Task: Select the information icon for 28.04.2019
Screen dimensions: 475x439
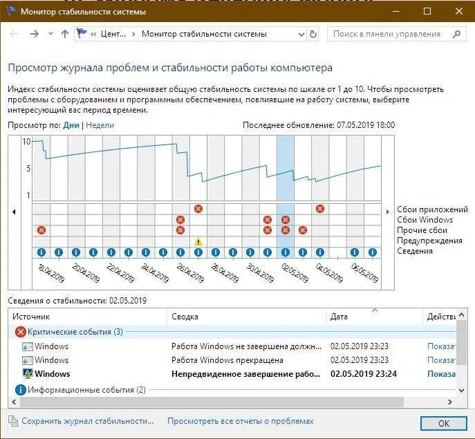Action: 216,252
